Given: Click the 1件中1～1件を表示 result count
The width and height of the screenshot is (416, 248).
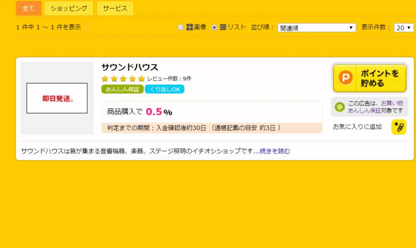Looking at the screenshot, I should 48,27.
